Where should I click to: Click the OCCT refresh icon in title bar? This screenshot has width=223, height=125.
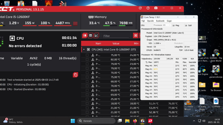(x=140, y=8)
